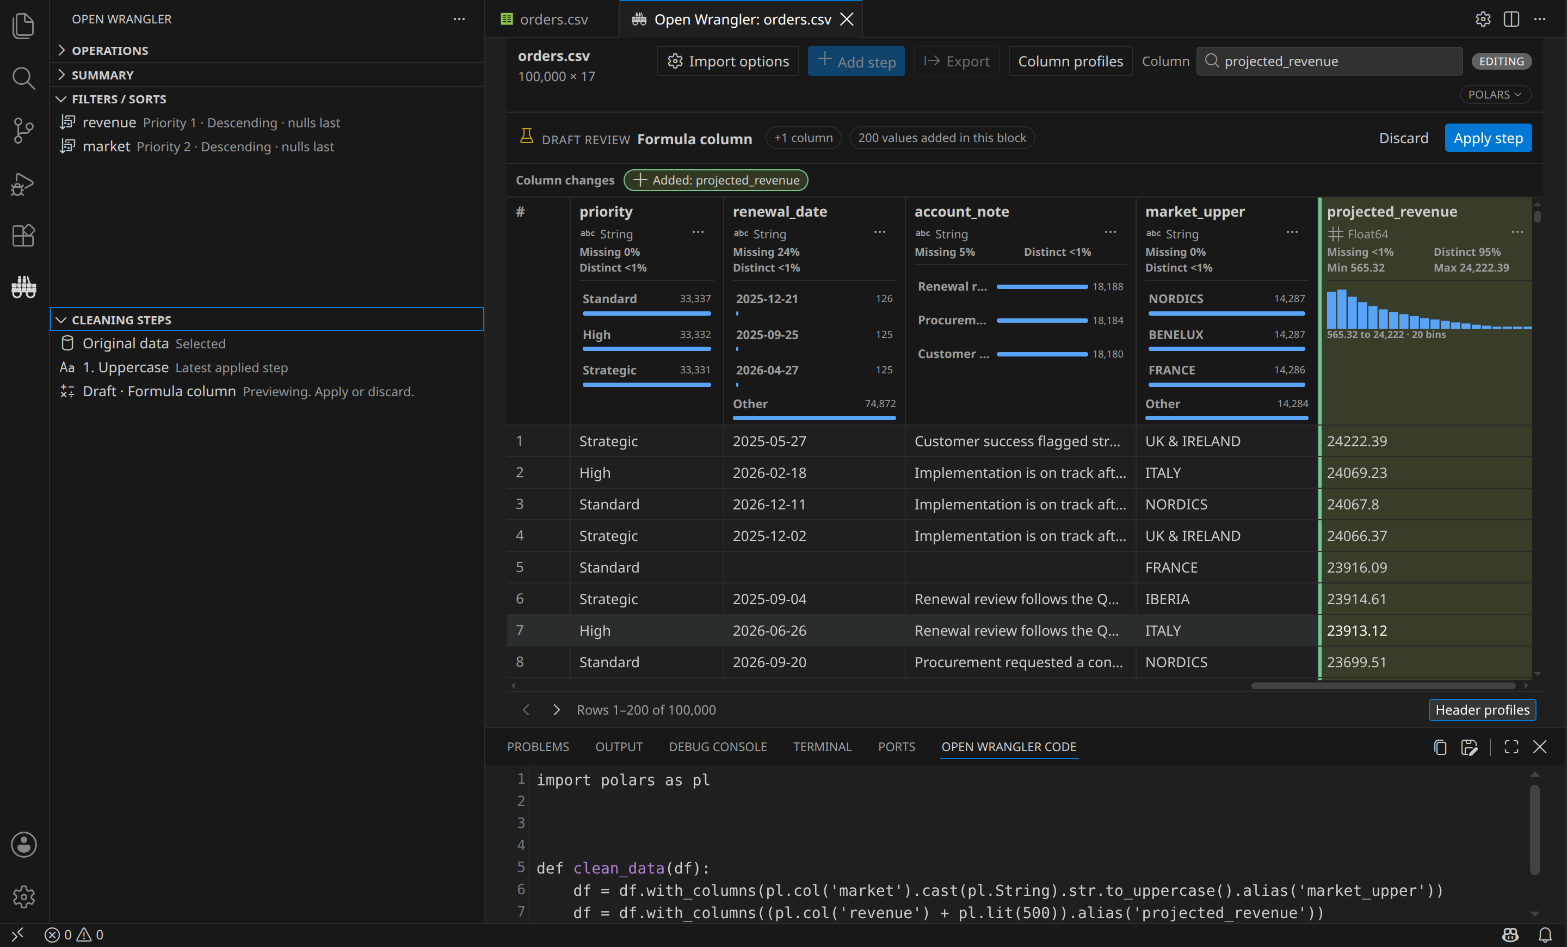Maximize the bottom panel size

pyautogui.click(x=1511, y=747)
